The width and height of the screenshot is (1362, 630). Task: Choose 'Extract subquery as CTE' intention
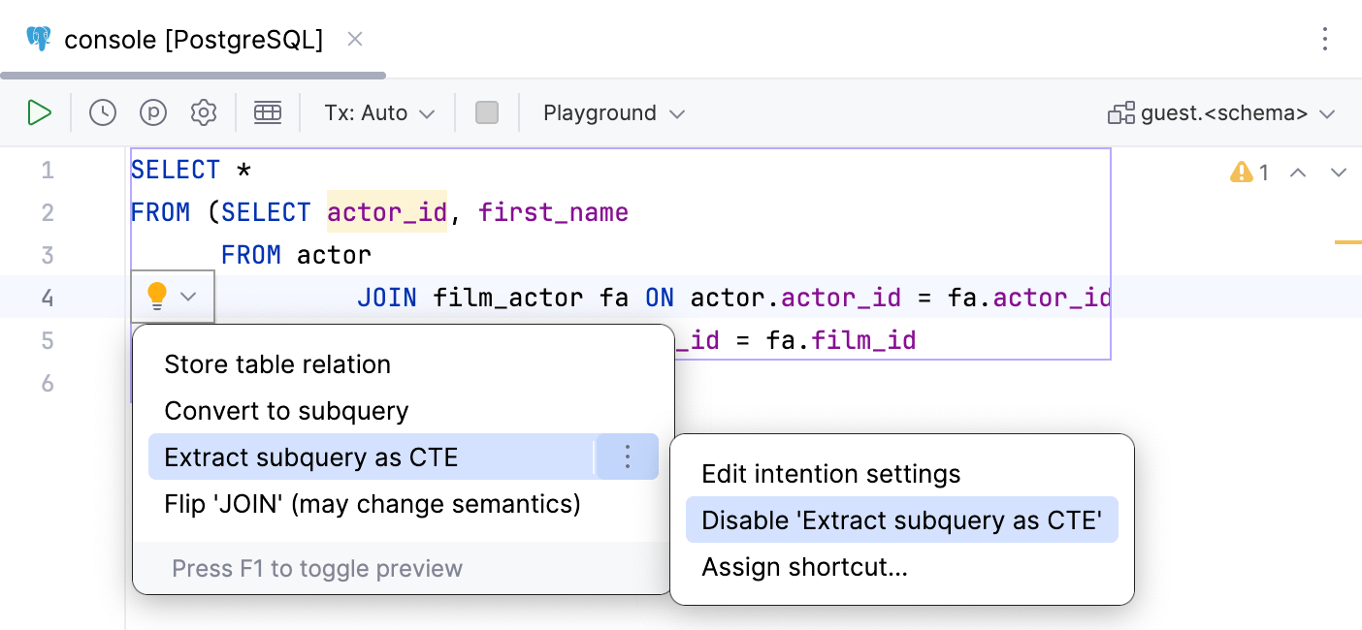[x=371, y=457]
